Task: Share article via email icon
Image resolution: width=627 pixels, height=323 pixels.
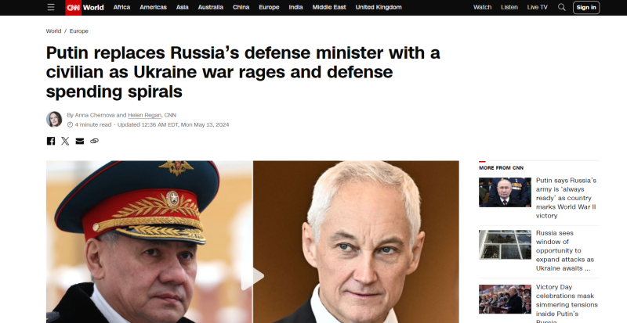Action: click(80, 141)
